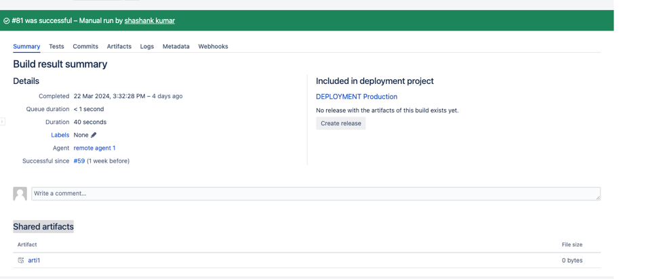Open the remote agent 1 link
This screenshot has height=279, width=646.
coord(95,148)
